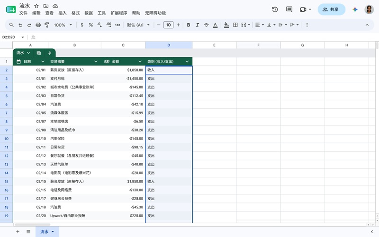Open the 数据 menu
Screen dimensions: 379x237
(89, 13)
